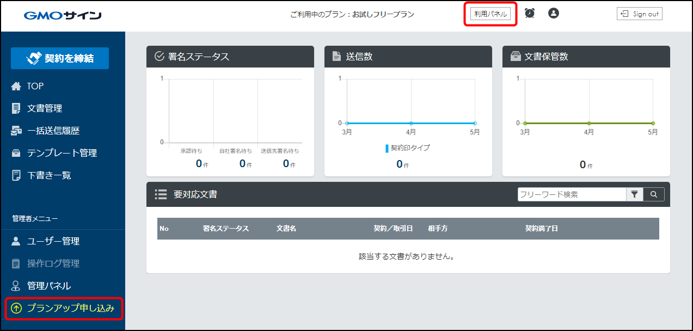Click the 署名ステータス check-circle panel icon

(158, 56)
